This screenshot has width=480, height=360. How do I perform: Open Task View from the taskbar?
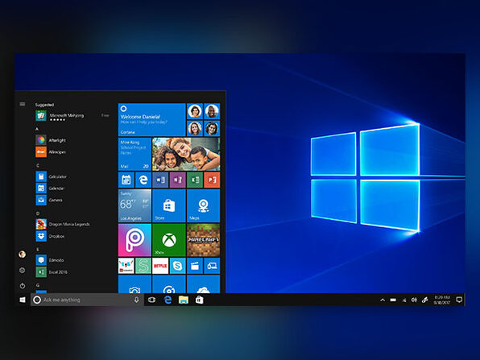point(151,300)
